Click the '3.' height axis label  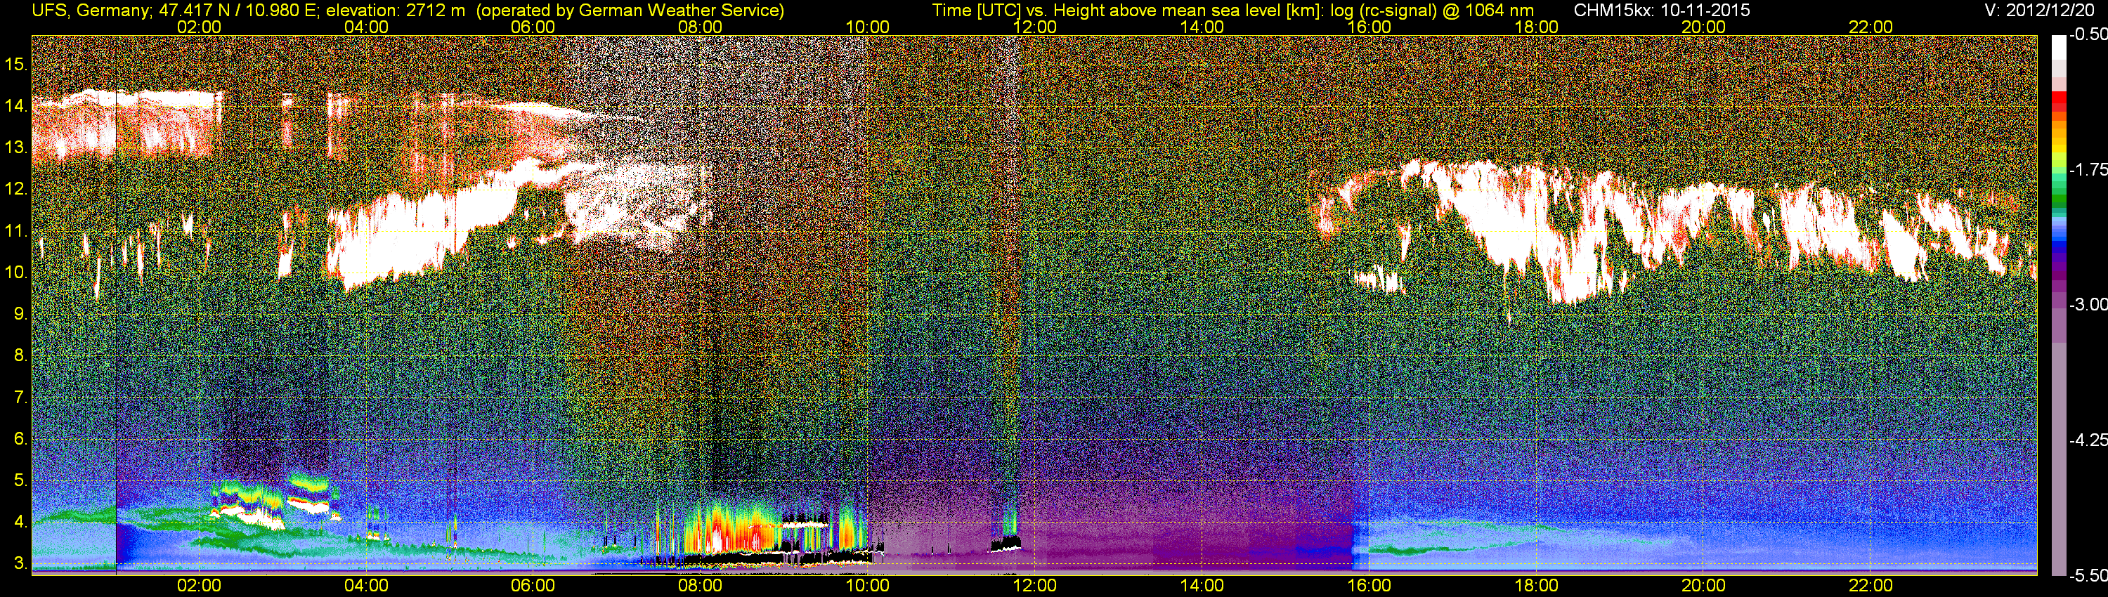click(21, 563)
